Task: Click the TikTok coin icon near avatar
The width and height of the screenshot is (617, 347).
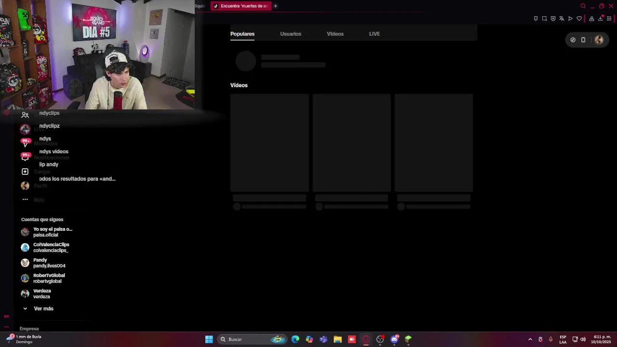Action: pos(573,40)
